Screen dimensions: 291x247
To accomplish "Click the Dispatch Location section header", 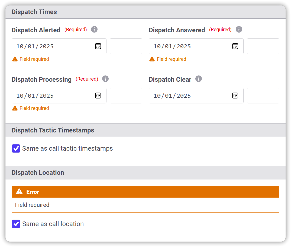I will 38,173.
